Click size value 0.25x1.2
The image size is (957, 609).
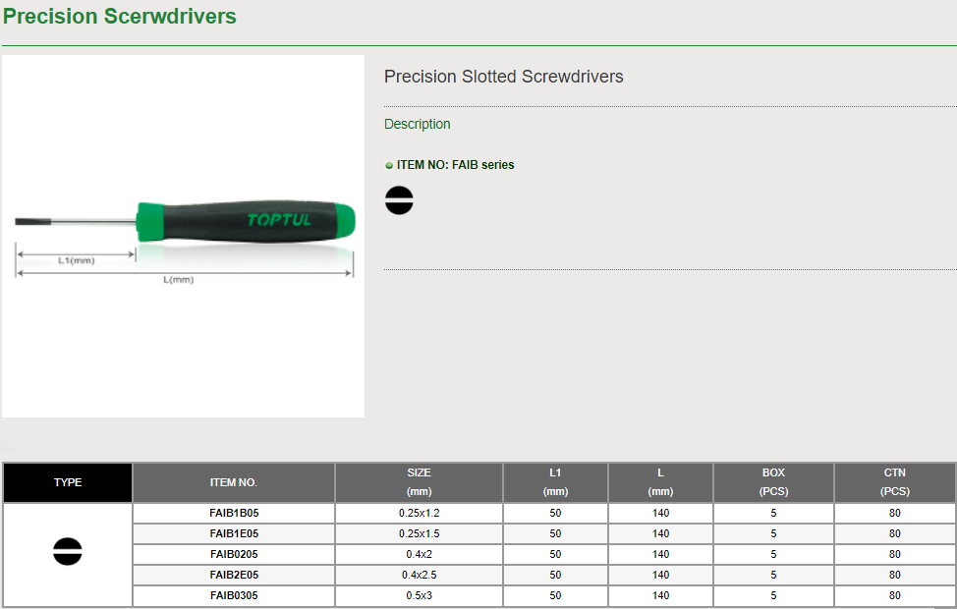(420, 513)
